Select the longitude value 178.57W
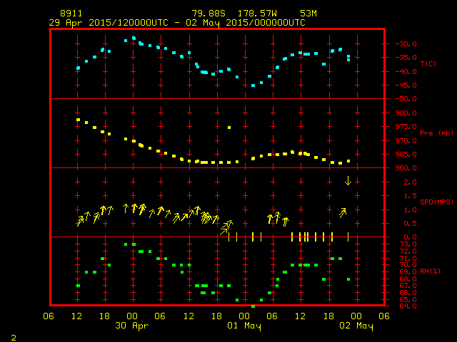This screenshot has height=342, width=457. 257,14
